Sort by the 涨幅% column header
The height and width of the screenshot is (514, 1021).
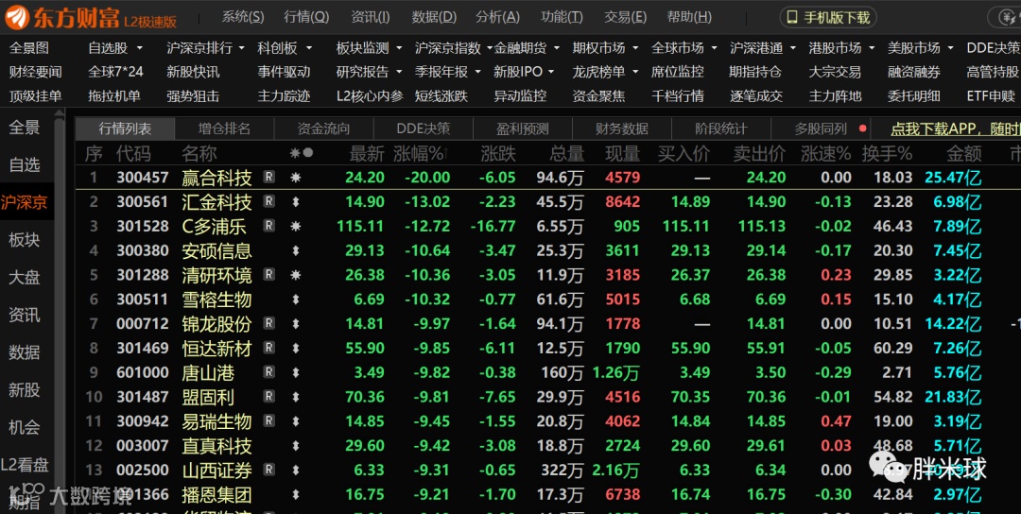[x=421, y=154]
